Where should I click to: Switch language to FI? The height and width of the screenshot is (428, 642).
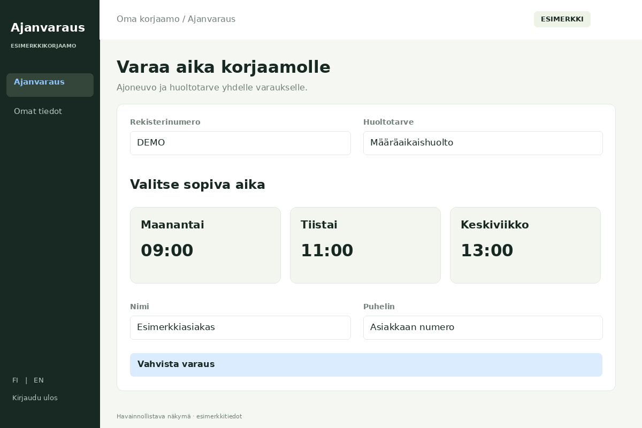(16, 380)
